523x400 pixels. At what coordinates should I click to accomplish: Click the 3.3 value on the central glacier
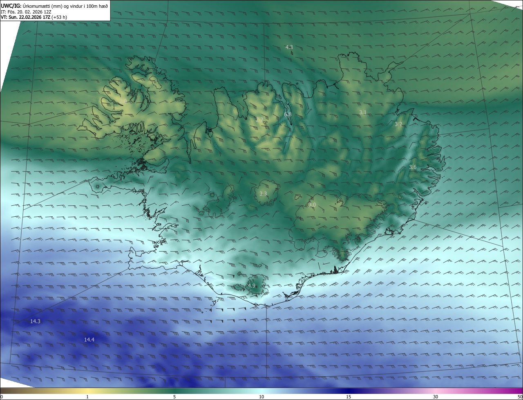point(263,193)
